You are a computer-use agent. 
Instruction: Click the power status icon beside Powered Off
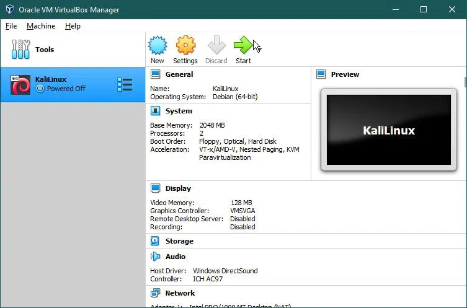[x=40, y=89]
